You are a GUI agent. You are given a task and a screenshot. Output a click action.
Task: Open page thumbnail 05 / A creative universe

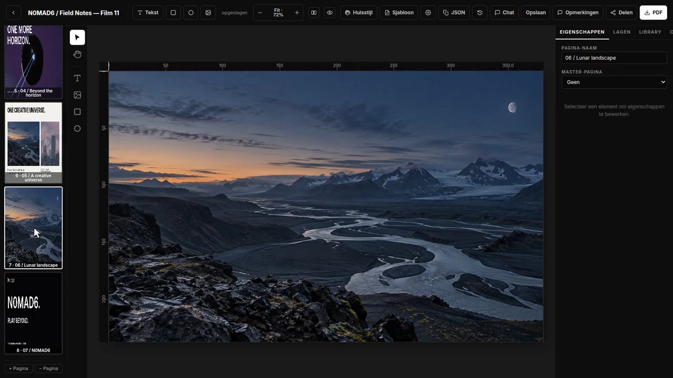point(33,143)
